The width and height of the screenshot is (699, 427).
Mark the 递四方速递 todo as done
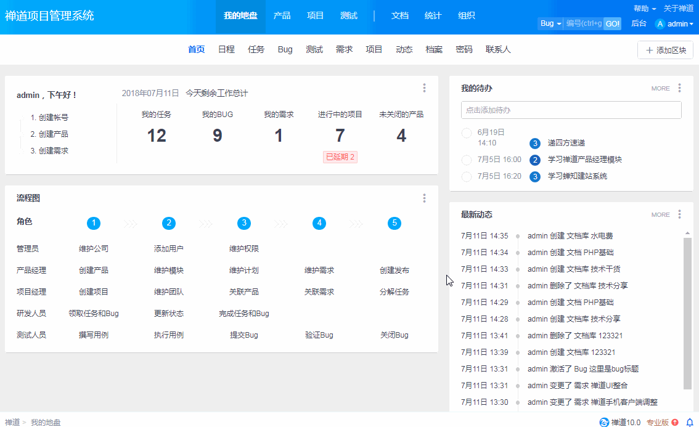[466, 132]
